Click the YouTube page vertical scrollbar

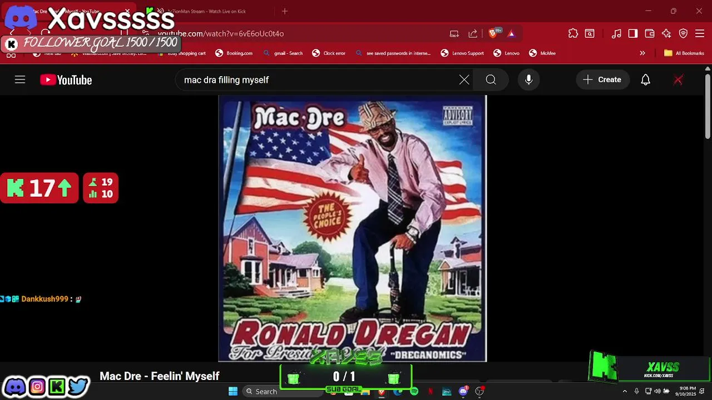point(708,106)
